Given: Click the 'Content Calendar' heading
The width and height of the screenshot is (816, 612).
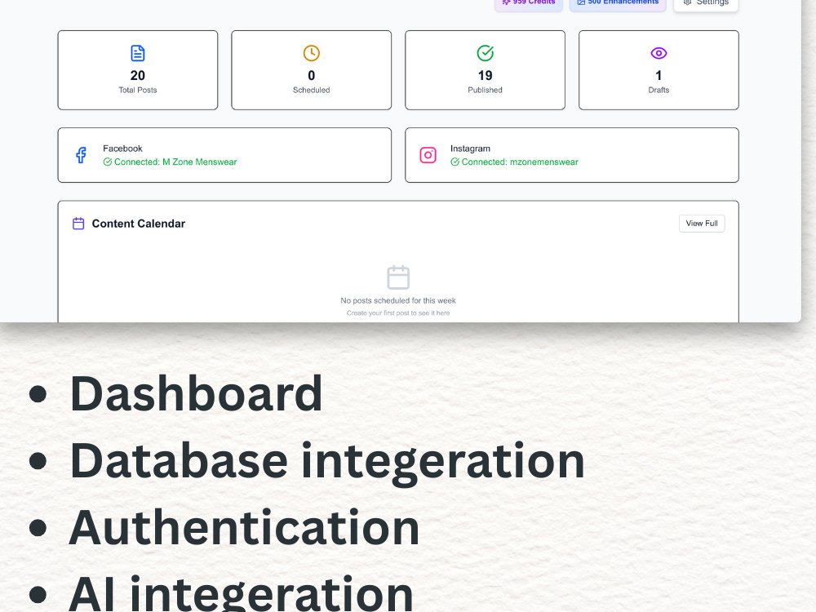Looking at the screenshot, I should point(139,224).
